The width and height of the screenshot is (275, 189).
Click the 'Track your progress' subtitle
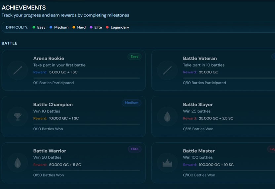[65, 15]
